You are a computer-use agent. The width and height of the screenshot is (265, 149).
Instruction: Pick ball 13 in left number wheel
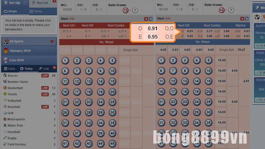tap(89, 82)
